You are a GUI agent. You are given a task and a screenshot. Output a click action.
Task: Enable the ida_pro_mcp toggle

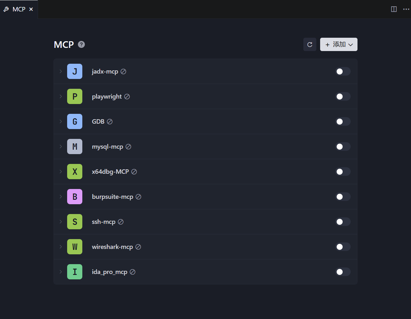[343, 272]
